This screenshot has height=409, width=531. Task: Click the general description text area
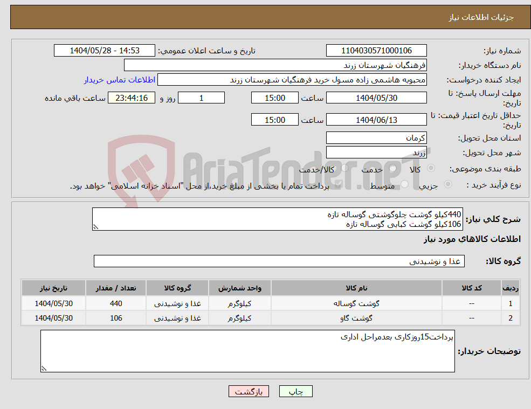tap(277, 219)
